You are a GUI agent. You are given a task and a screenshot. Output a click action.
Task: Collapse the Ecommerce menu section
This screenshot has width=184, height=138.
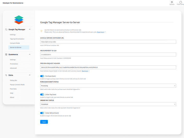[30, 54]
